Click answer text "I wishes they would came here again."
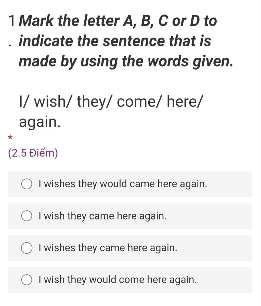 pyautogui.click(x=123, y=184)
